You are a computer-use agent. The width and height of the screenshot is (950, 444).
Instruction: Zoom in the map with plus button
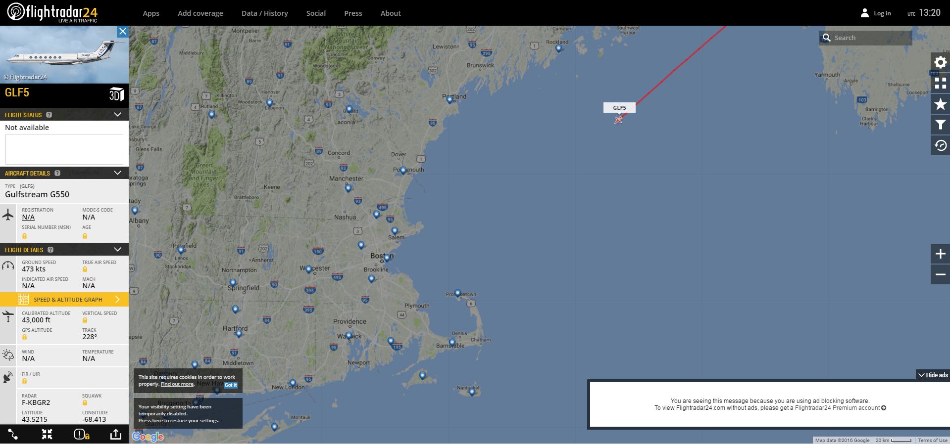click(940, 254)
